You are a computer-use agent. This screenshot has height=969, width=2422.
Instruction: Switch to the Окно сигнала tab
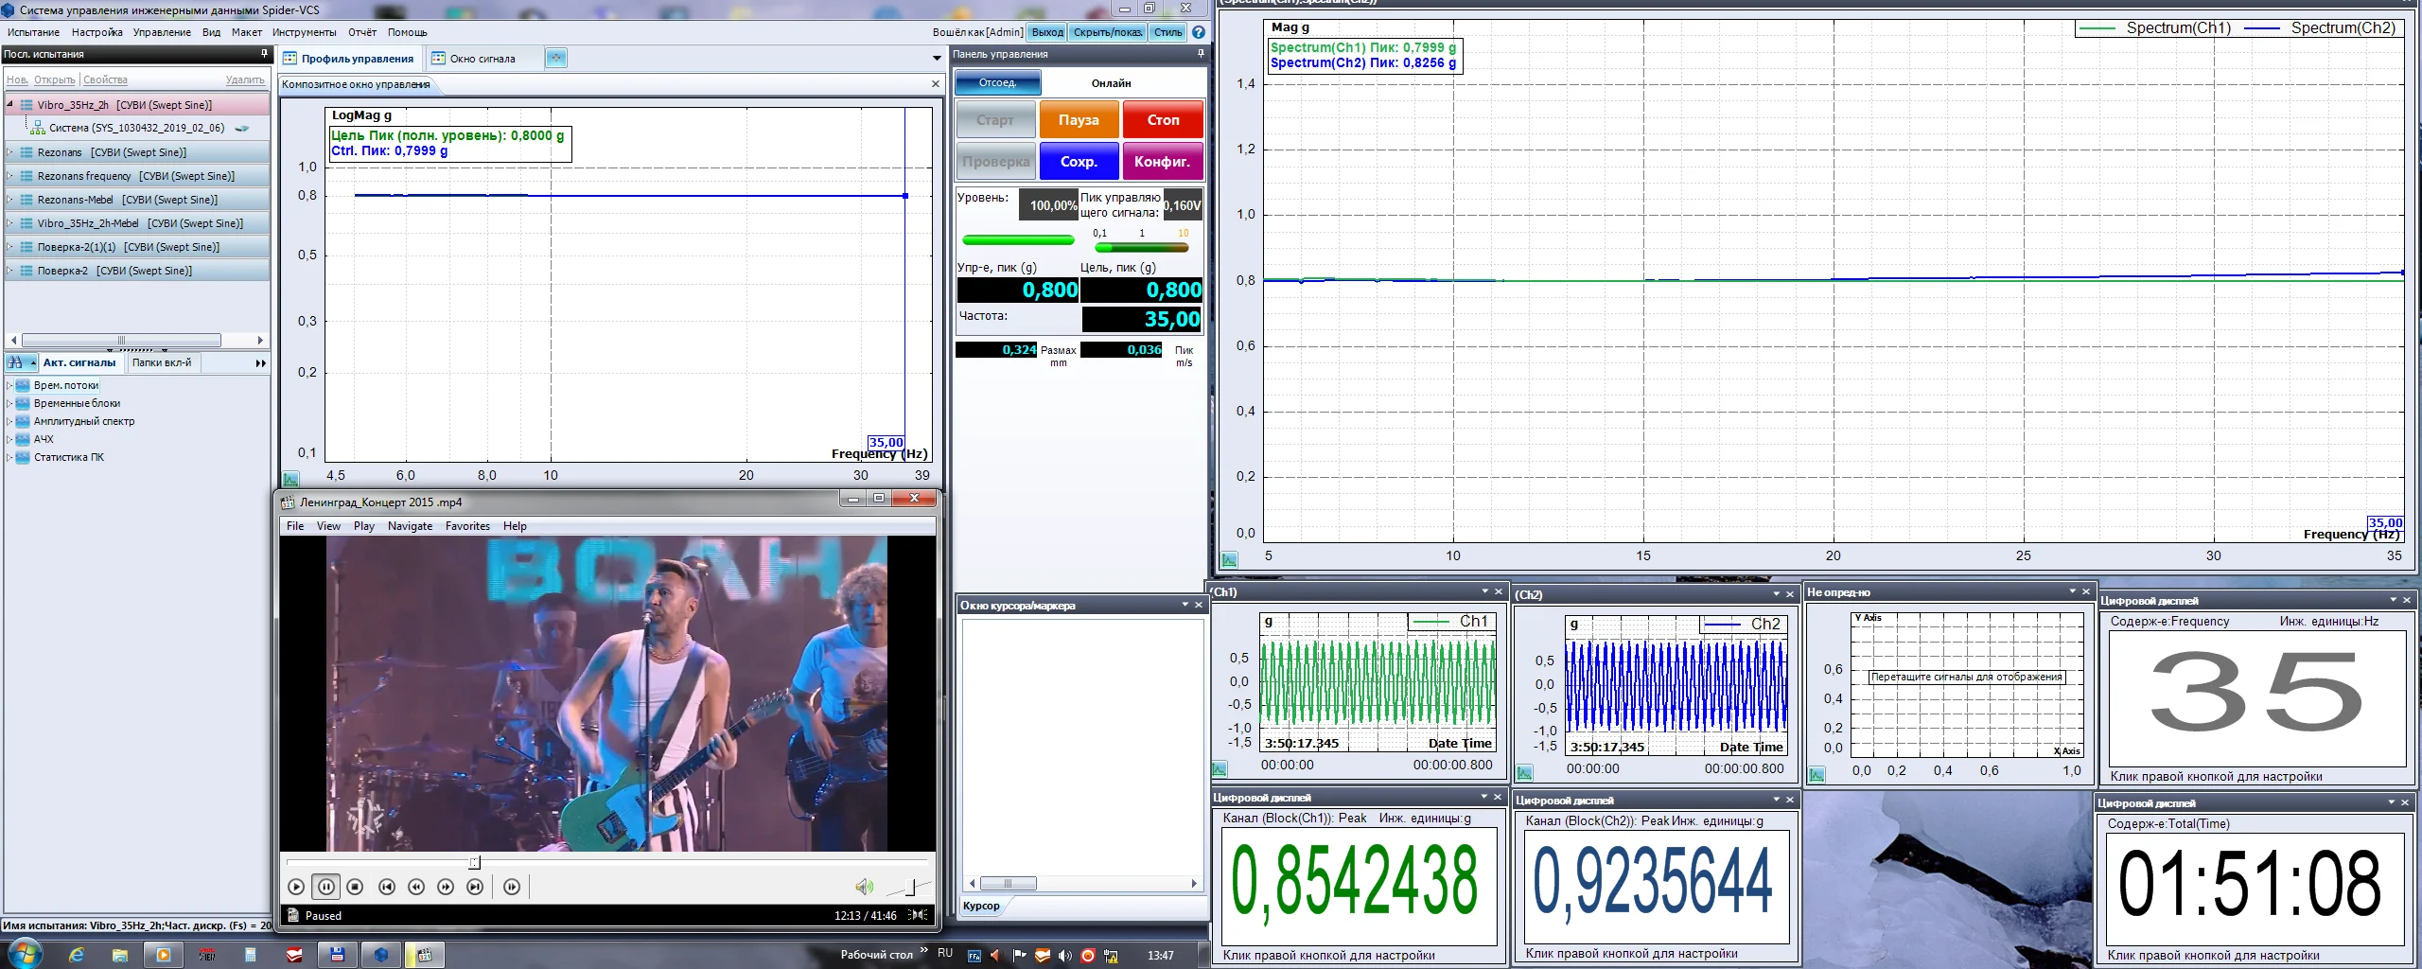tap(482, 59)
